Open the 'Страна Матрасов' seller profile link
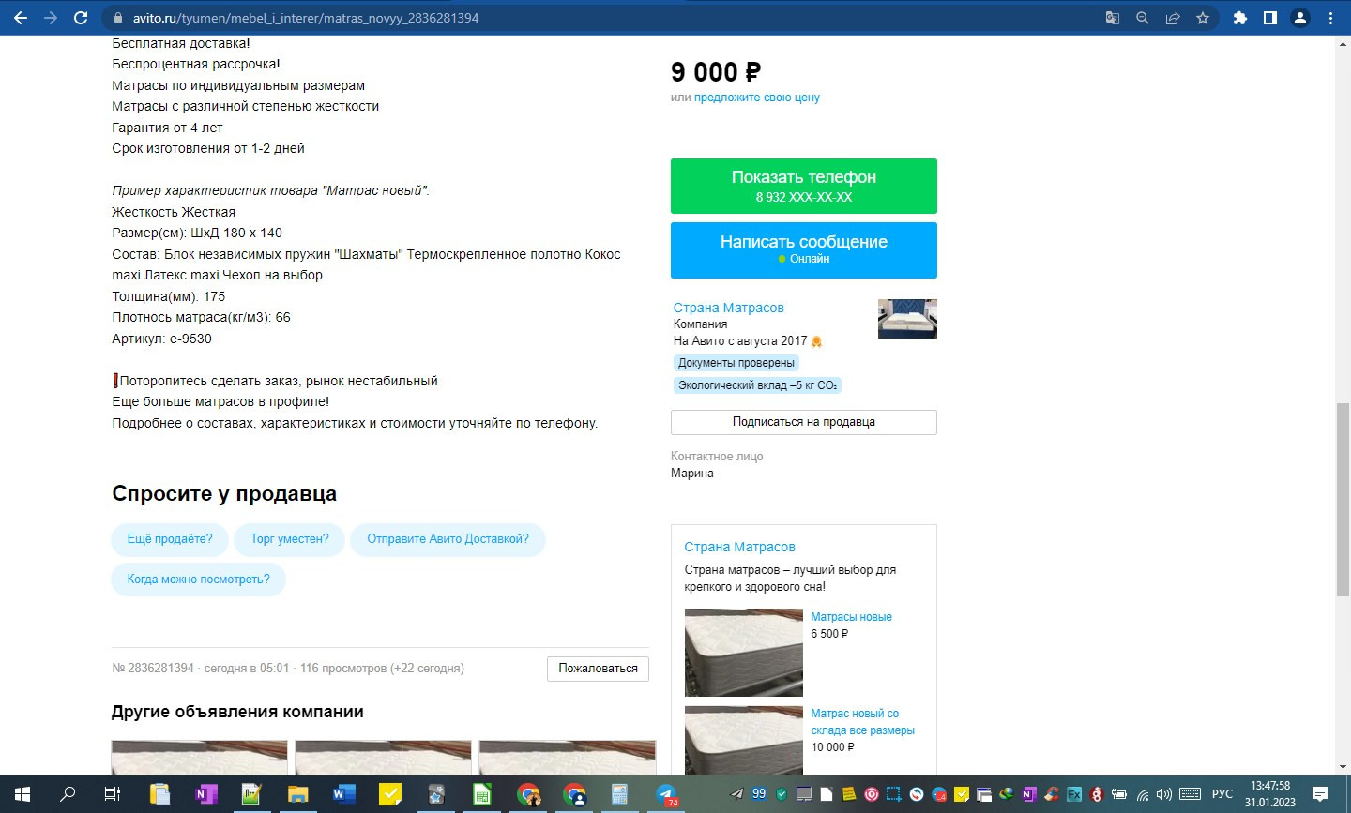 click(728, 308)
